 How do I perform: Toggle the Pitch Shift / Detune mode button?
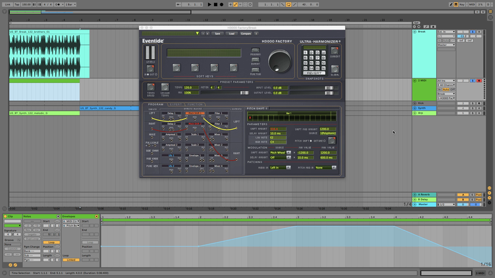332,141
